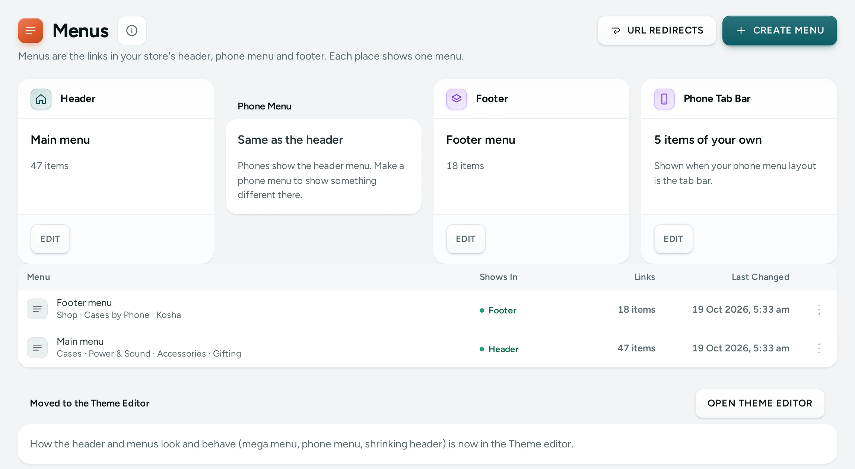Click the green Header location badge

coord(499,349)
